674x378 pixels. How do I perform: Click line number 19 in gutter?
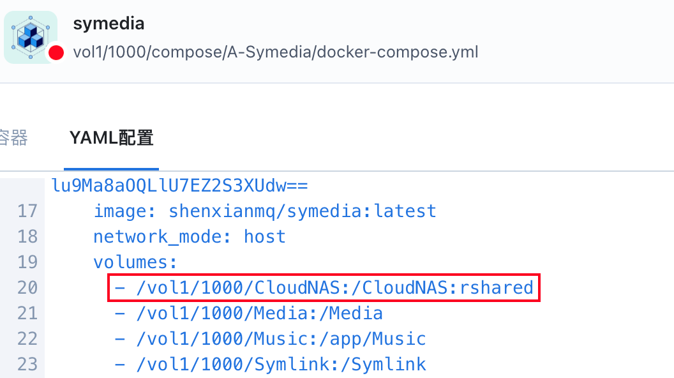click(27, 262)
